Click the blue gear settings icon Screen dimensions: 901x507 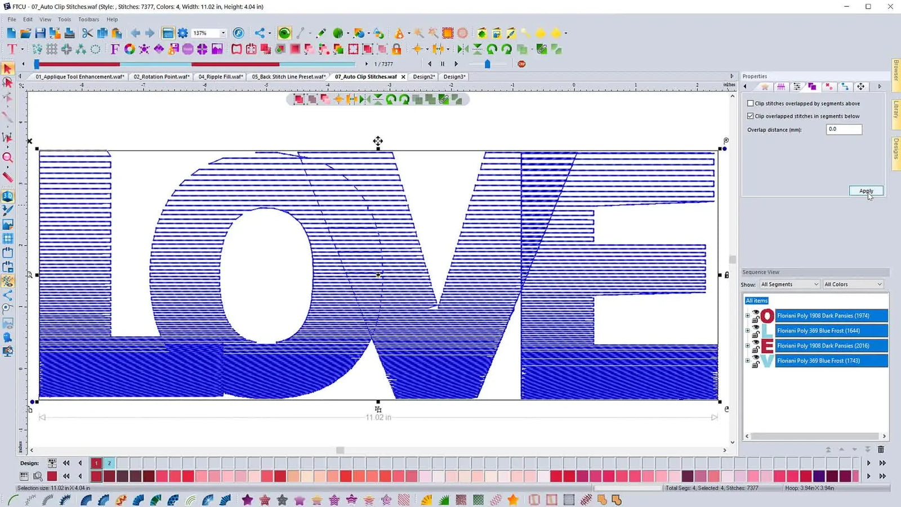click(x=182, y=33)
